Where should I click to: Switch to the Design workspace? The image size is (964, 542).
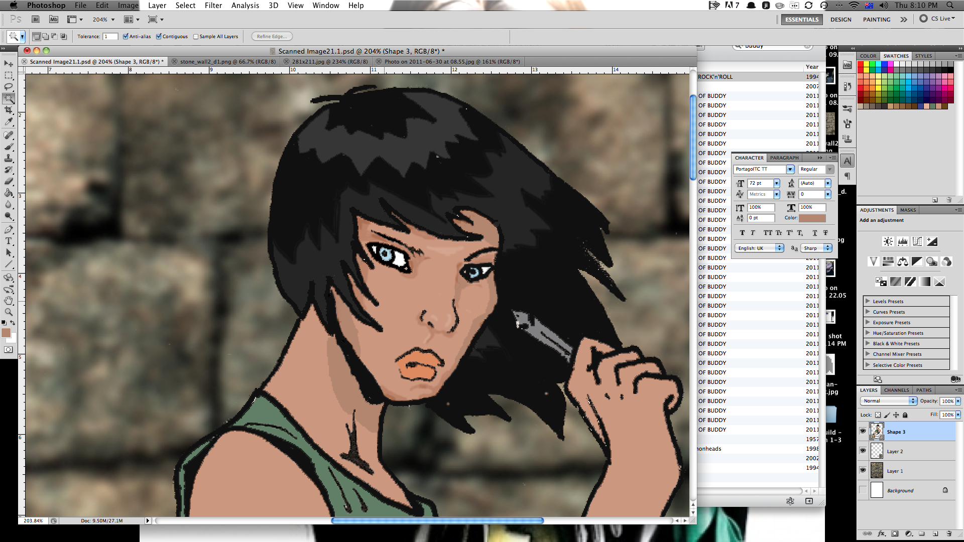pyautogui.click(x=840, y=20)
